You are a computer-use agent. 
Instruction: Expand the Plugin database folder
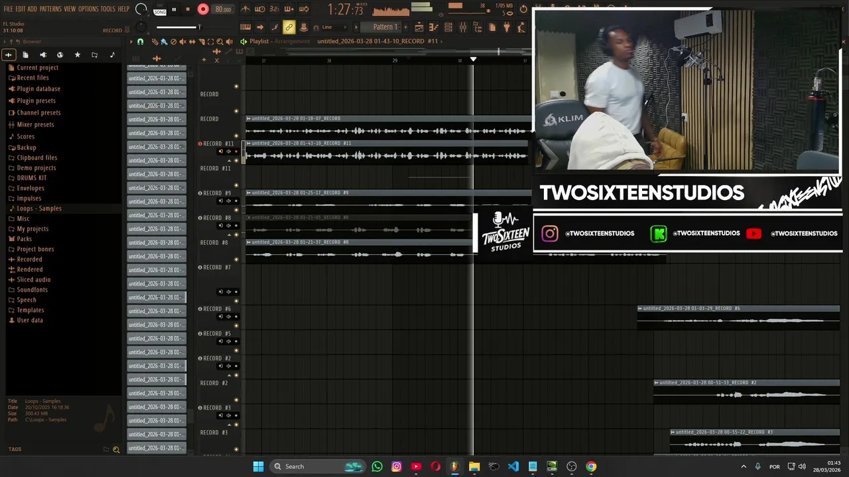click(x=38, y=89)
